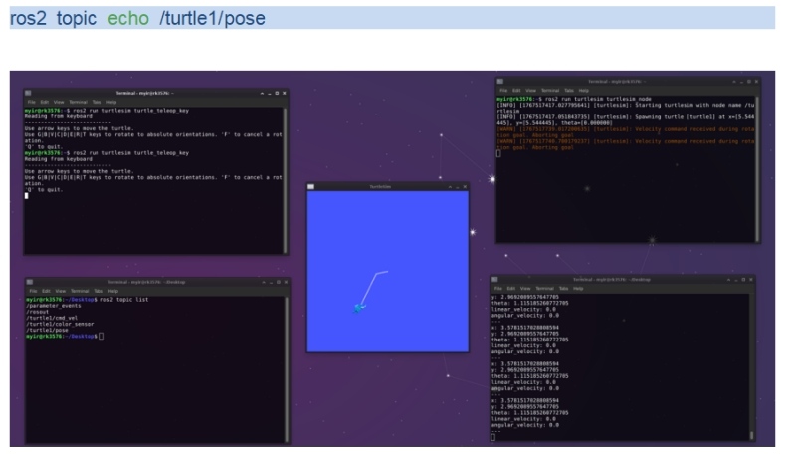Click the terminal icon in teleop window titlebar

pos(30,93)
